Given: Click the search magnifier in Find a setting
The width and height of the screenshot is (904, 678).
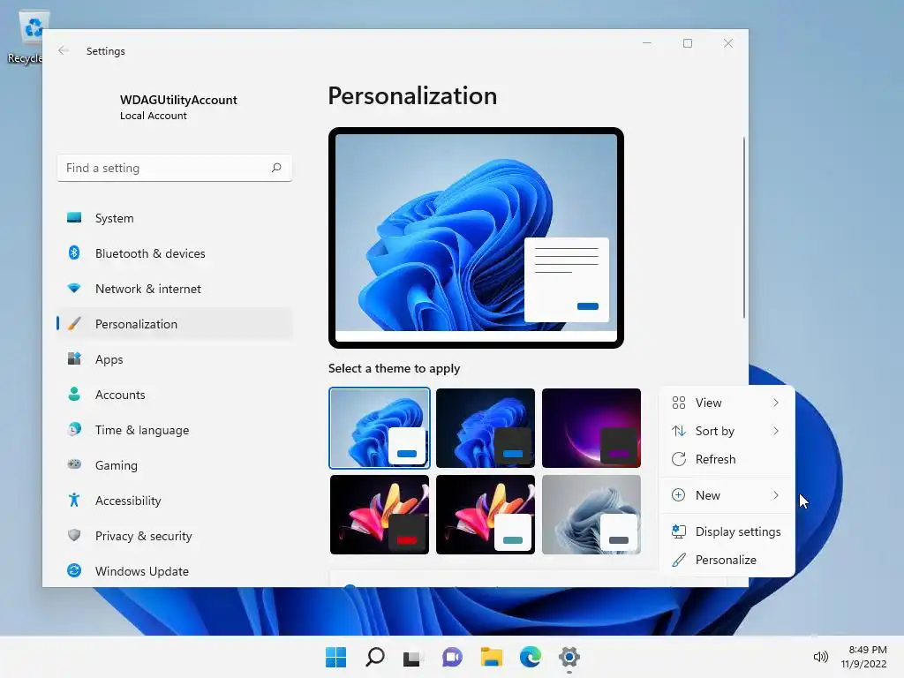Looking at the screenshot, I should (276, 168).
